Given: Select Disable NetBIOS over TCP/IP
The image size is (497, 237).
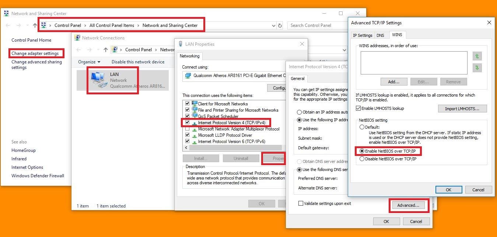Looking at the screenshot, I should [362, 159].
